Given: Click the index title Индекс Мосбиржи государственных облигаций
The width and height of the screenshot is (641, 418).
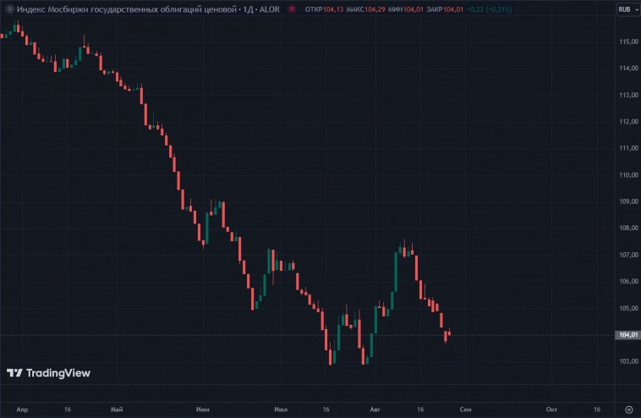Looking at the screenshot, I should point(127,9).
